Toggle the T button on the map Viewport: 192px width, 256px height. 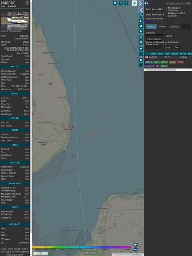coord(126,3)
